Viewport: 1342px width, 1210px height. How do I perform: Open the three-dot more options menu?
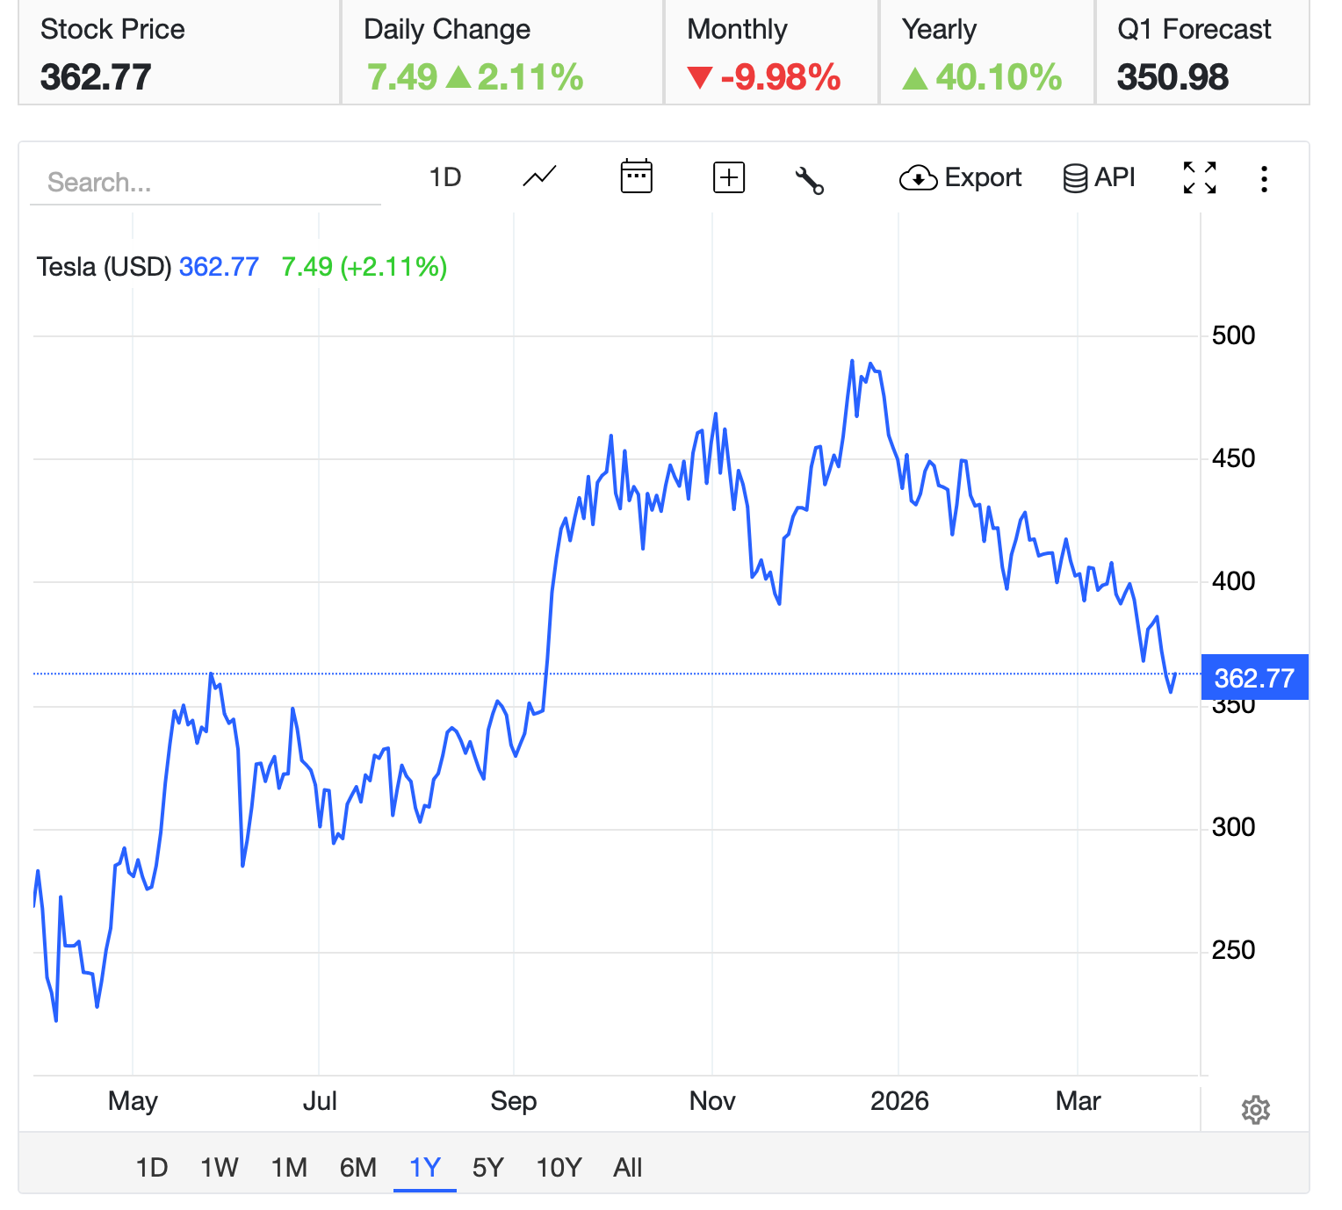point(1264,179)
